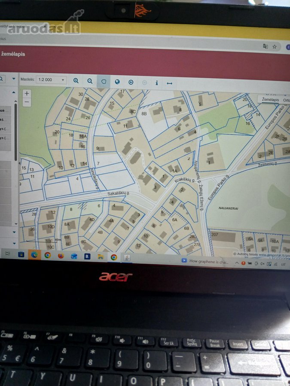Switch to the Žemėlapis basemap tab
The image size is (290, 386).
(x=270, y=100)
